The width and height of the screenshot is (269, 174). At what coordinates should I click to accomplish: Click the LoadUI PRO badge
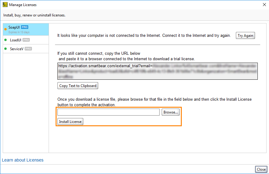[26, 40]
